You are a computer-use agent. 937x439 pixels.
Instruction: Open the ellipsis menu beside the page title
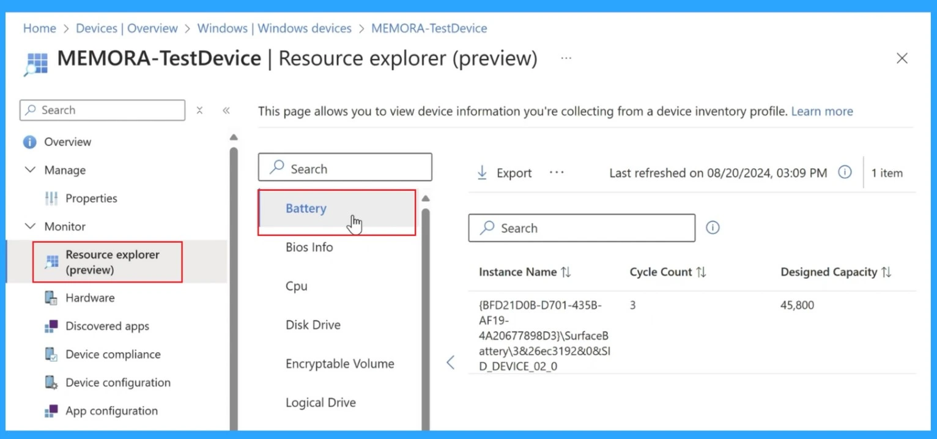566,58
